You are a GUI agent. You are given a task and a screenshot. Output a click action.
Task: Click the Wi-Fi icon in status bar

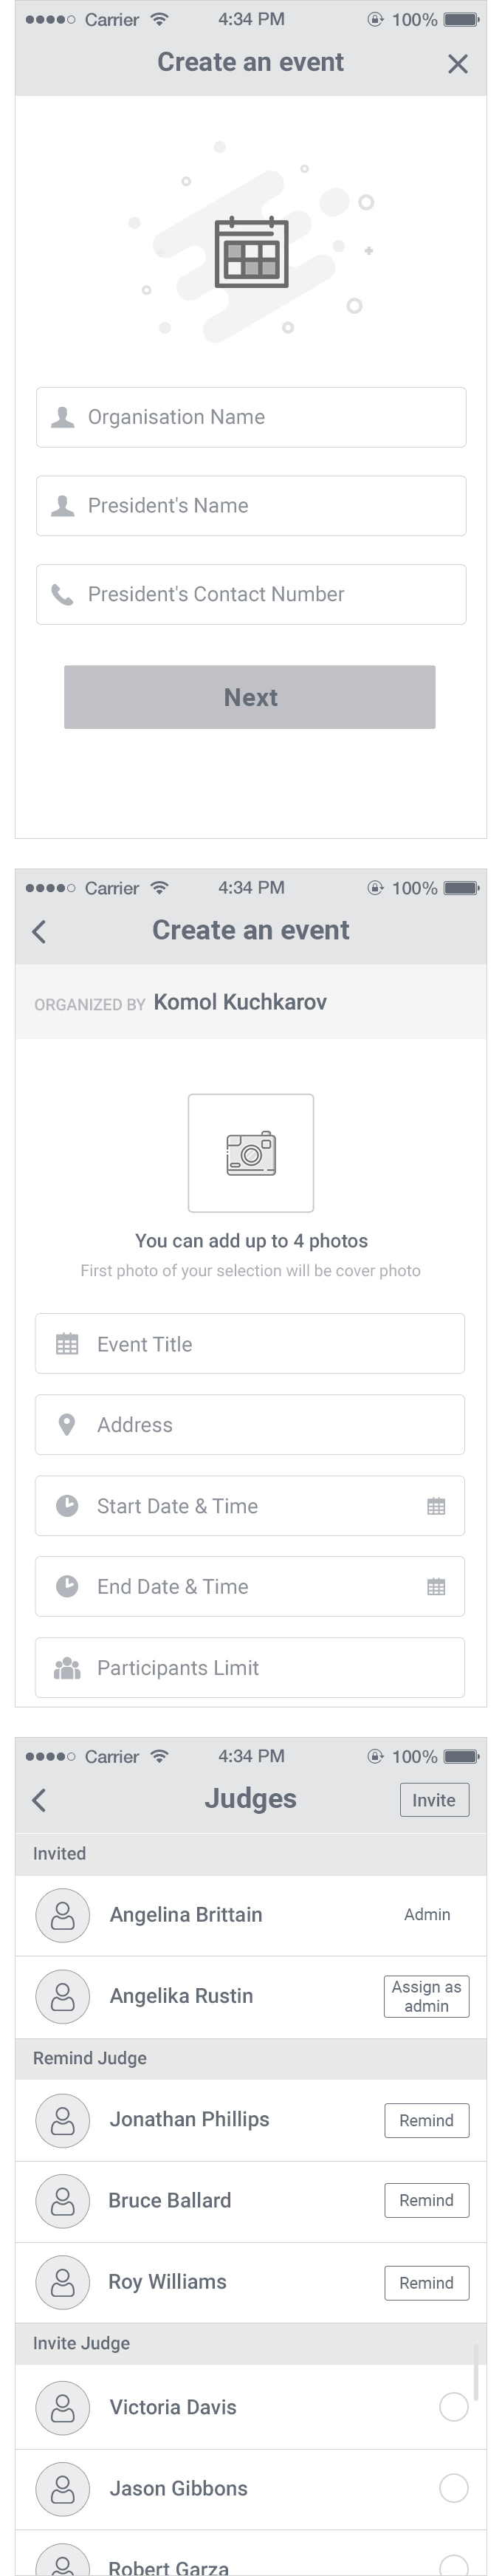[160, 18]
